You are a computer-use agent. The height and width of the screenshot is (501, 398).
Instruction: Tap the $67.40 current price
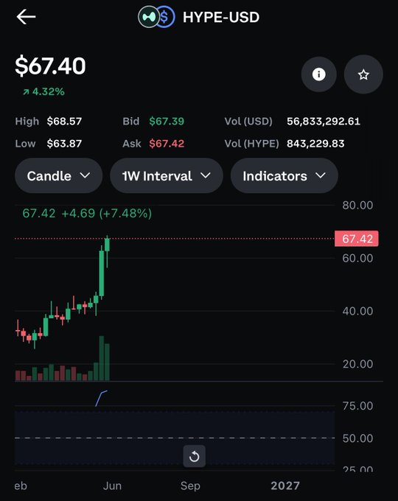[50, 66]
